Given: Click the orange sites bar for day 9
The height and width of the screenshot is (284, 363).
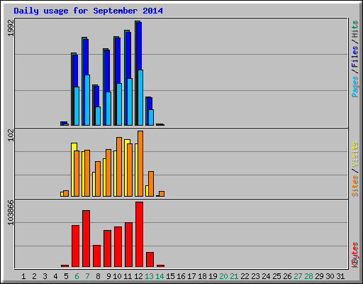Looking at the screenshot, I should click(x=108, y=173).
